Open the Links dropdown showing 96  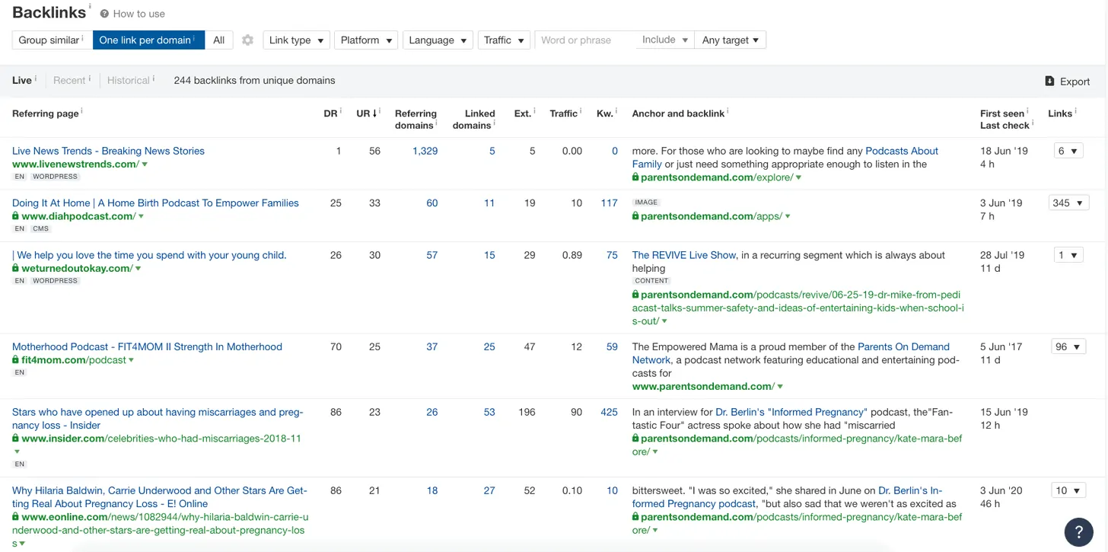tap(1070, 347)
